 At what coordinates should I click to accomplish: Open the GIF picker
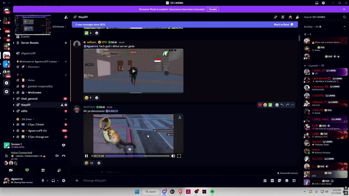click(272, 180)
